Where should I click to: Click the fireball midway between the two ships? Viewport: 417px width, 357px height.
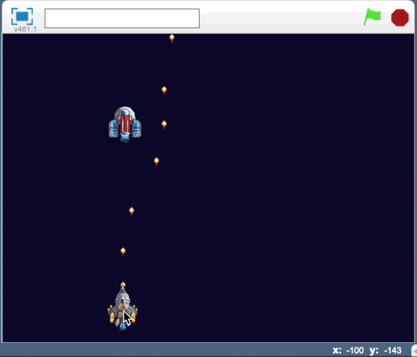pos(131,211)
